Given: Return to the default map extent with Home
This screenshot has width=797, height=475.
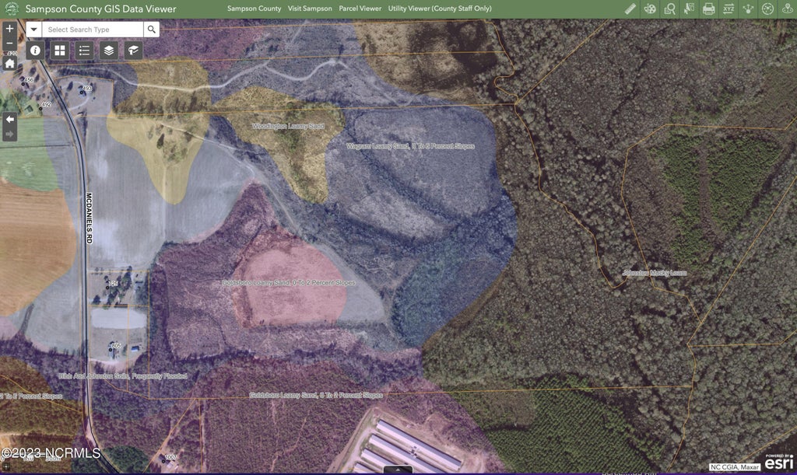Looking at the screenshot, I should pyautogui.click(x=9, y=64).
